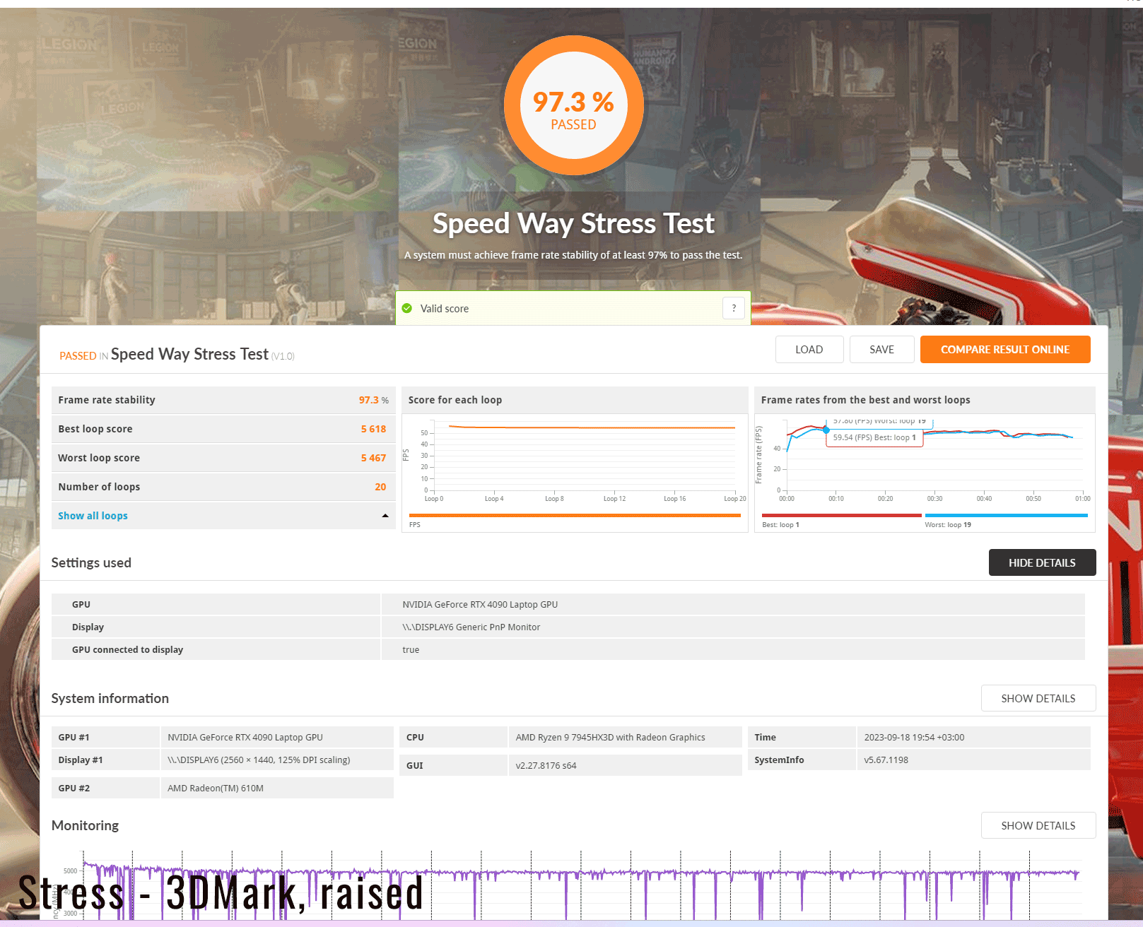
Task: Click the Show all loops link
Action: (93, 516)
